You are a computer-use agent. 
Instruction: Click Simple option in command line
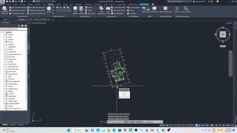coord(132,122)
